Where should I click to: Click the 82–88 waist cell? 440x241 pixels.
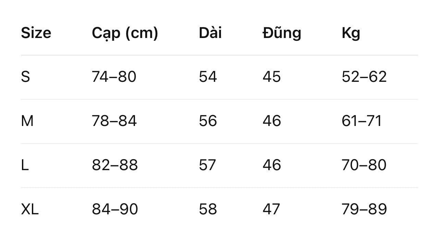click(x=114, y=165)
